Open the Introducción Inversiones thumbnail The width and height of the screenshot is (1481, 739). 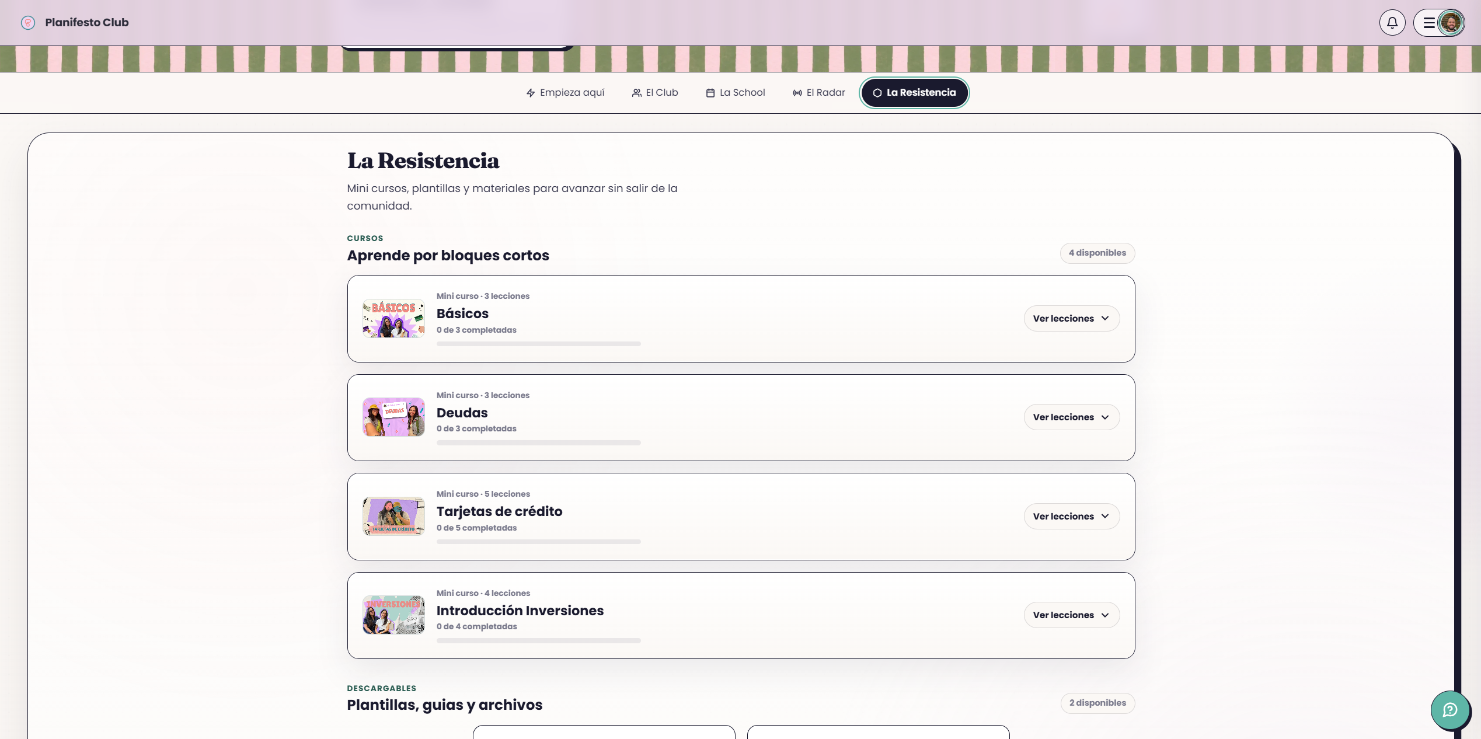coord(393,615)
